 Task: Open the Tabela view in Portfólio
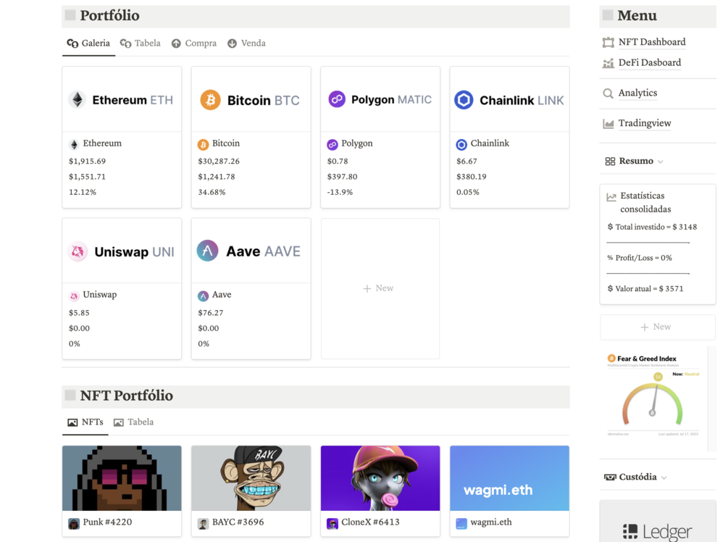point(141,43)
